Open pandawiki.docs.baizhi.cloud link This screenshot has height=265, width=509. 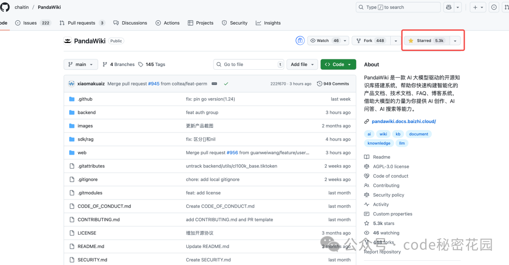(x=404, y=122)
